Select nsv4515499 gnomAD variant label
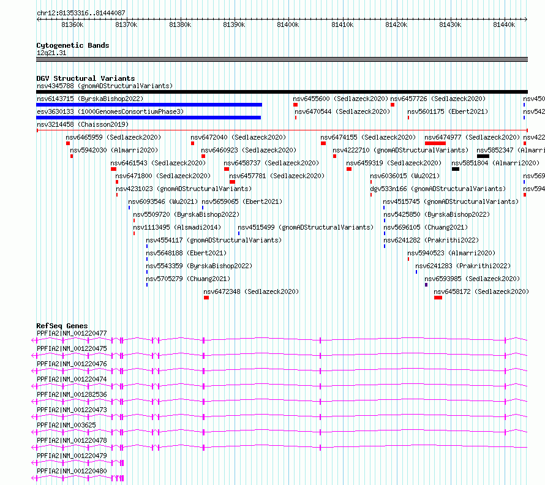The image size is (545, 485). point(306,227)
